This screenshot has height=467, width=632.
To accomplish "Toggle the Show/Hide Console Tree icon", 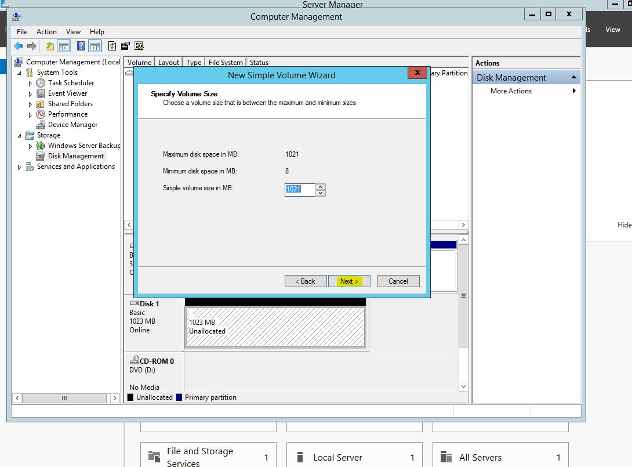I will [x=64, y=46].
